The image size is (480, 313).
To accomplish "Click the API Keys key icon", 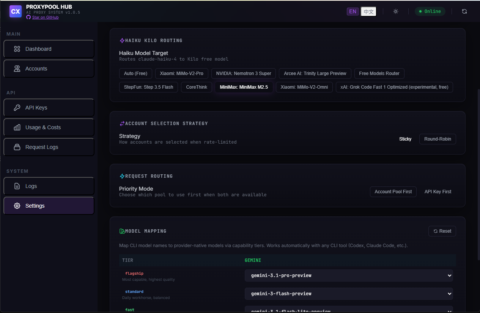I will (x=17, y=108).
